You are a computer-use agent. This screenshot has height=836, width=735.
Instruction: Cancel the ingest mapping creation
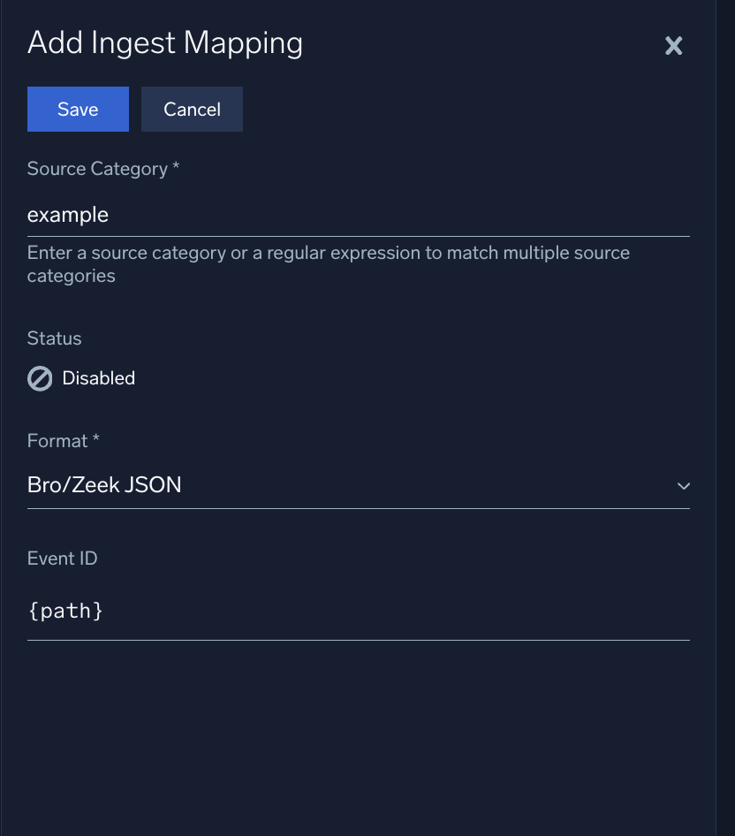click(x=192, y=109)
